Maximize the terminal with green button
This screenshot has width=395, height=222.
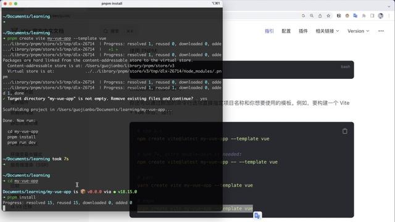click(x=15, y=4)
